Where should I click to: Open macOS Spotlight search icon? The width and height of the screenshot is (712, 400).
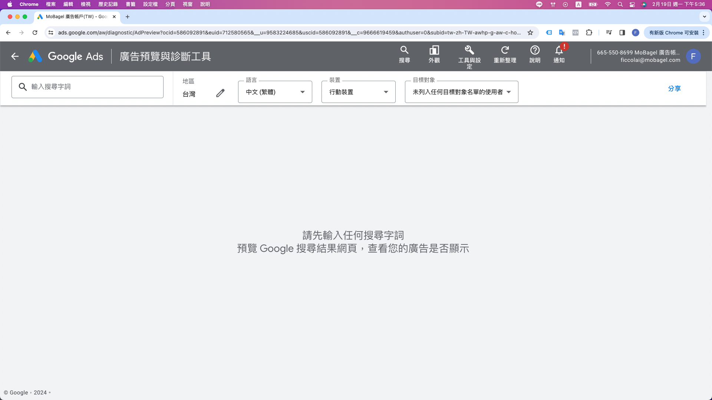pyautogui.click(x=620, y=4)
